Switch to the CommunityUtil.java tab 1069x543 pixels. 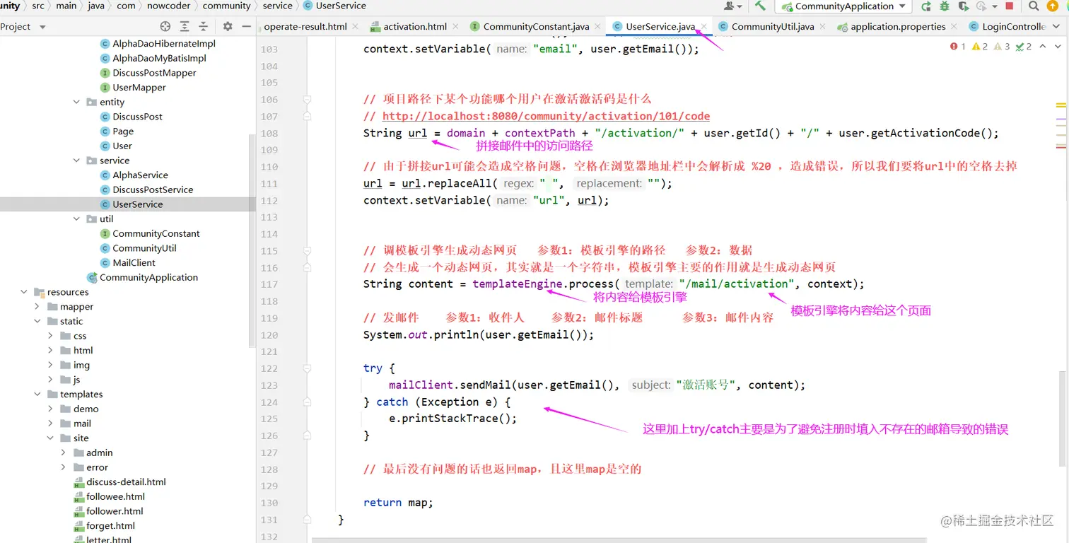(772, 27)
